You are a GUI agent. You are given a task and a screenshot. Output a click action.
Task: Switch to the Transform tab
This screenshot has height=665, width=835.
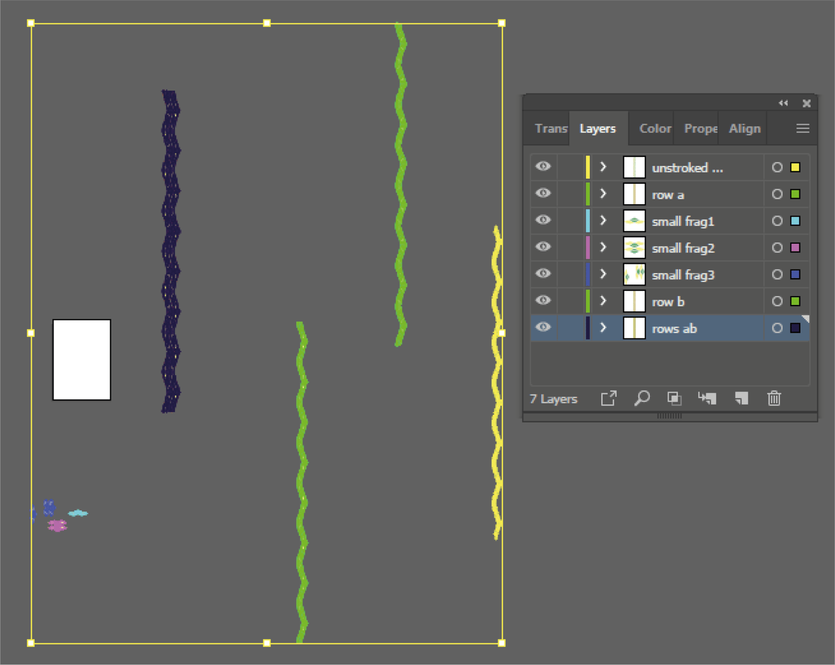click(x=551, y=129)
